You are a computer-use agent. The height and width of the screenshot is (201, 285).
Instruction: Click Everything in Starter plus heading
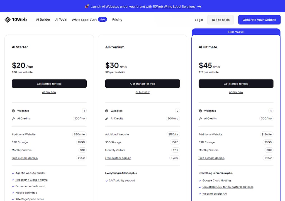[x=121, y=173]
